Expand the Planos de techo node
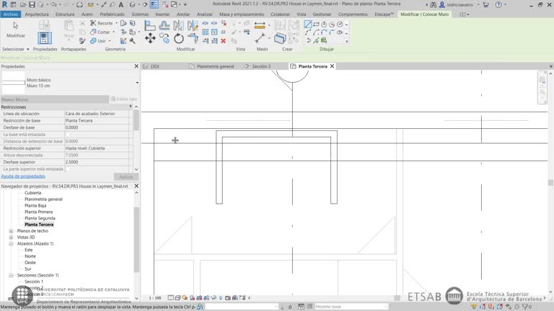Screen dimensions: 554x311 point(11,231)
